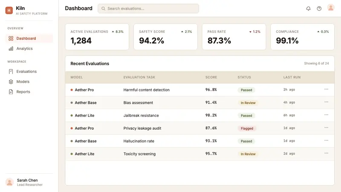
Task: Click '6h ago' last run value
Action: pos(289,115)
